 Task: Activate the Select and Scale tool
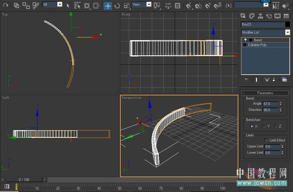pyautogui.click(x=127, y=5)
